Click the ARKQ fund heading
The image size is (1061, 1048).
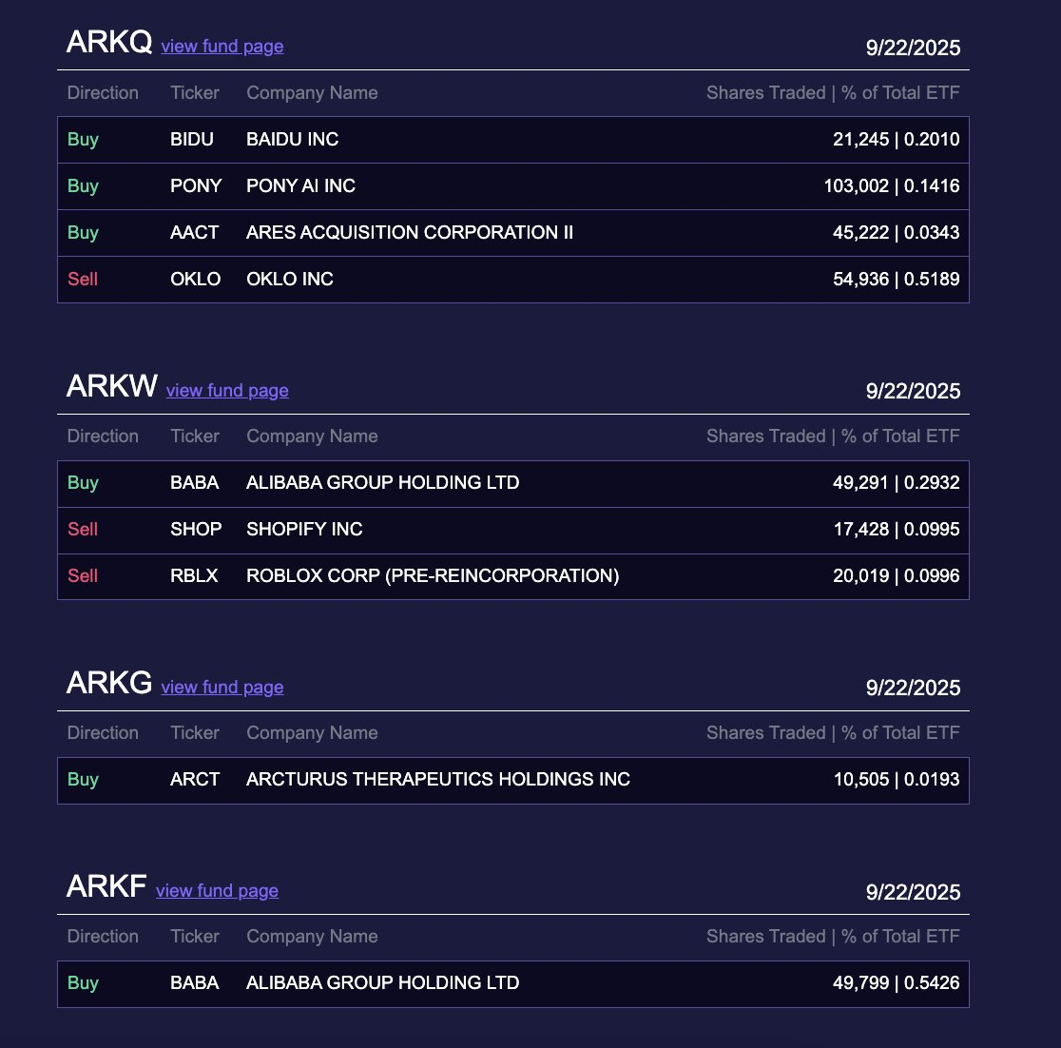click(108, 43)
